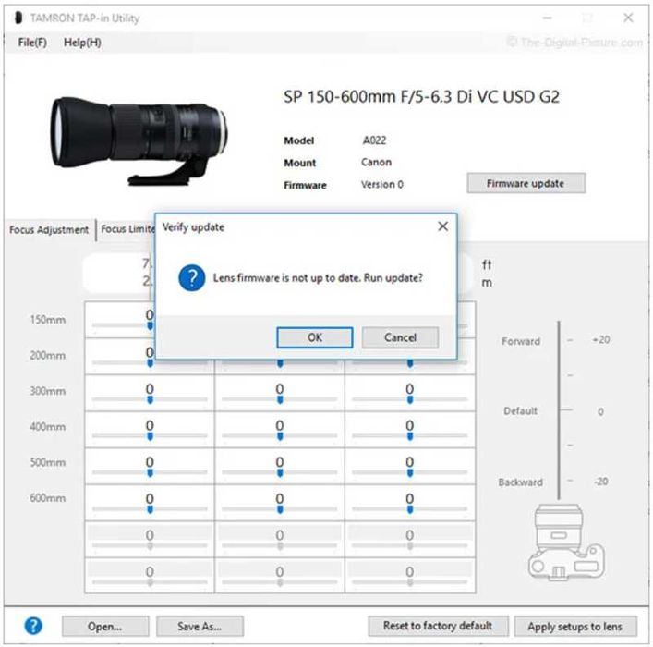Click the Default scale label
Image resolution: width=653 pixels, height=647 pixels.
tap(520, 411)
